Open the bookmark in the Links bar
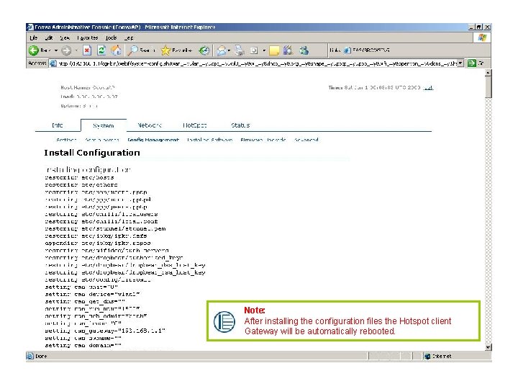The image size is (518, 389). coord(367,50)
